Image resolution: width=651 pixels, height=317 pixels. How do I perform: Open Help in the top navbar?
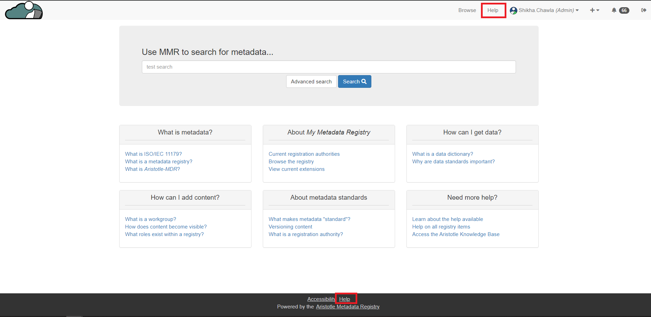coord(493,10)
